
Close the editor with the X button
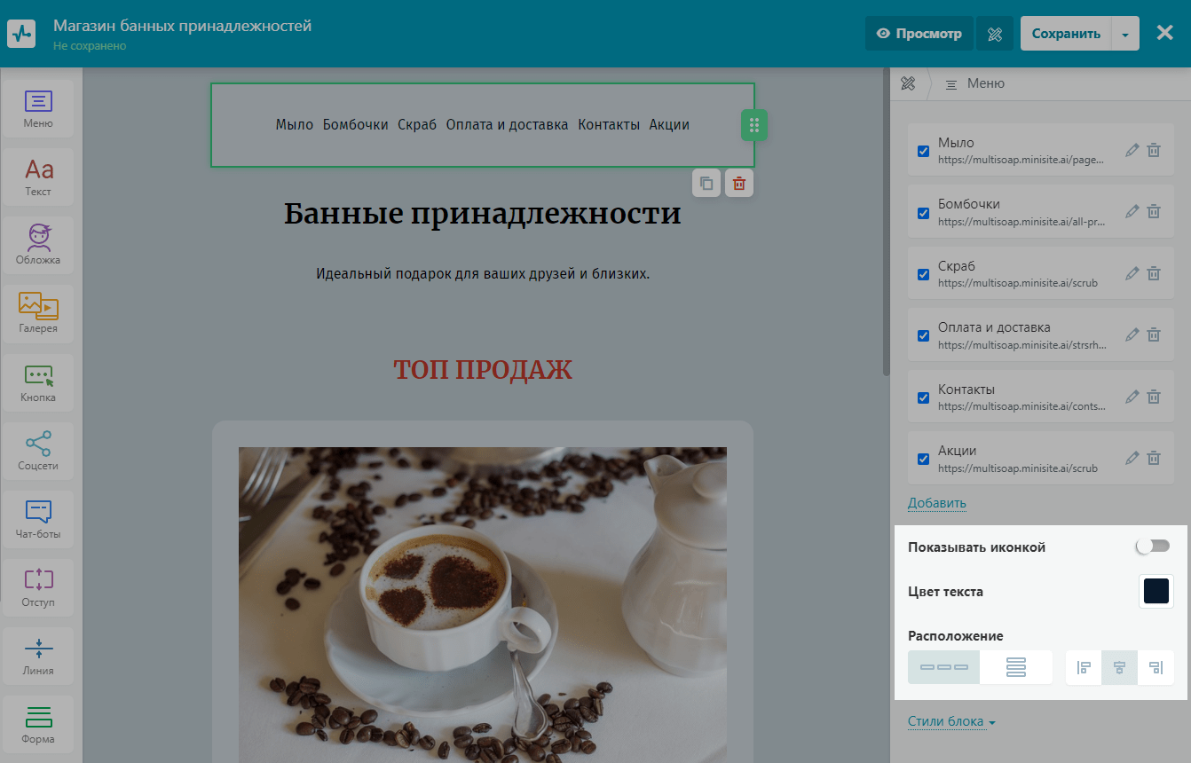(x=1165, y=33)
